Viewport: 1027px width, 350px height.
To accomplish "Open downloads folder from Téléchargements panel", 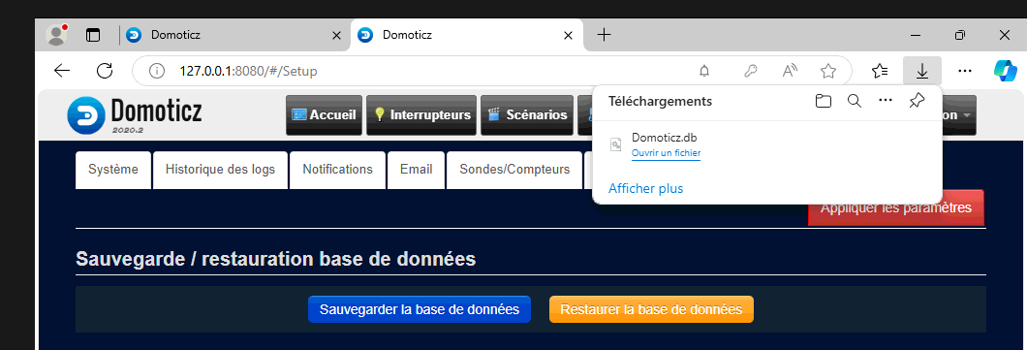I will coord(824,101).
